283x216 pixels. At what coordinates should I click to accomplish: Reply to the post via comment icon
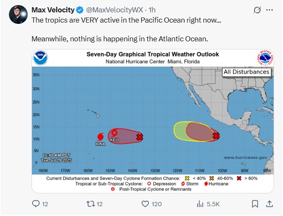(x=36, y=204)
